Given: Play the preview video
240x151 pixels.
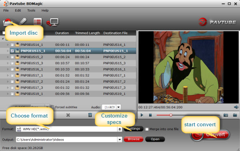Looking at the screenshot, I should pos(142,115).
